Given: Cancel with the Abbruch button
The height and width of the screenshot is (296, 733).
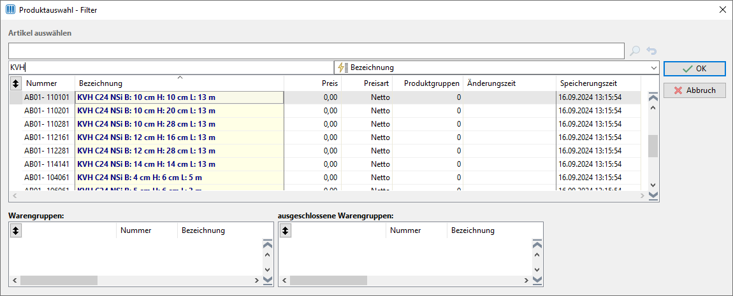Looking at the screenshot, I should click(x=695, y=90).
